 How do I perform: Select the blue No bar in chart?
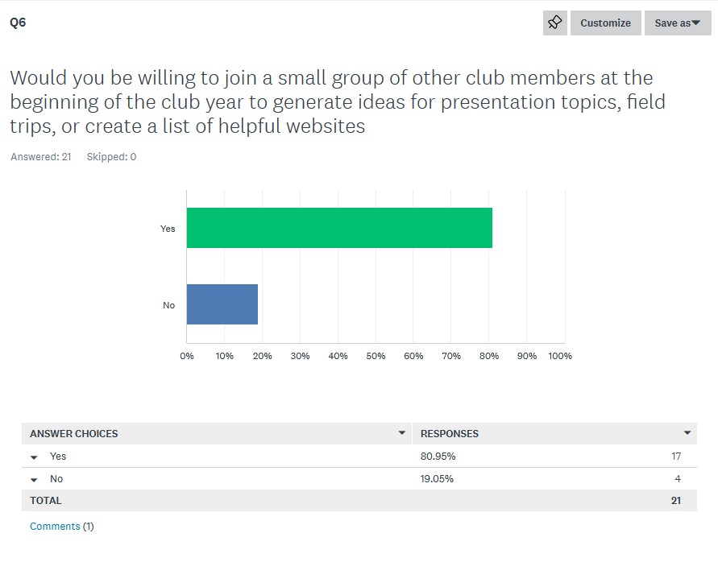click(222, 304)
